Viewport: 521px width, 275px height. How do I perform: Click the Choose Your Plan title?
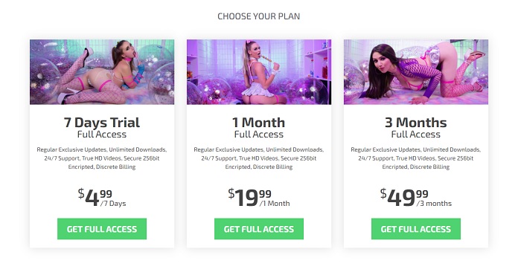(x=259, y=16)
